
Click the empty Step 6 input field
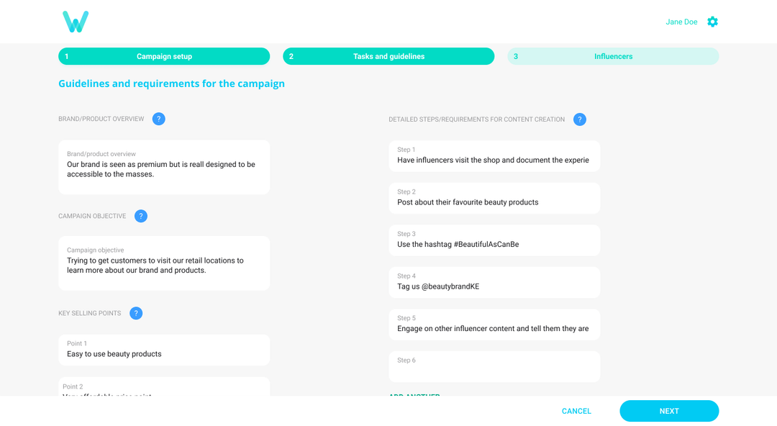coord(494,366)
